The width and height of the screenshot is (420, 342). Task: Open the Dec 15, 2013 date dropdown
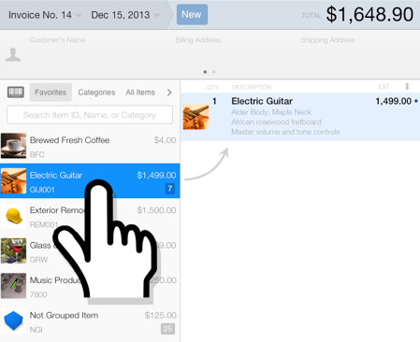tap(125, 15)
